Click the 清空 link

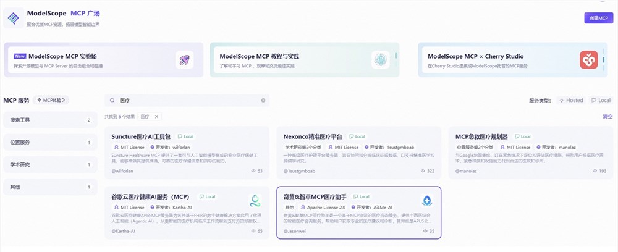[607, 117]
